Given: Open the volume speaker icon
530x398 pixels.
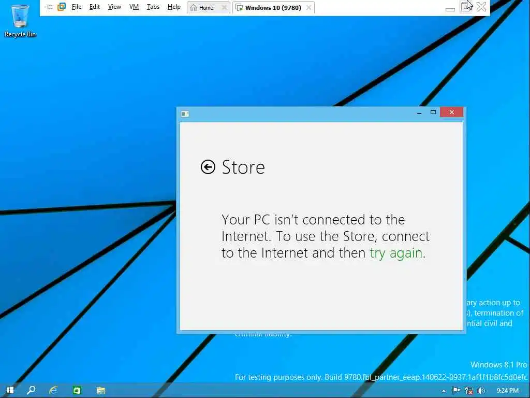Looking at the screenshot, I should [481, 391].
